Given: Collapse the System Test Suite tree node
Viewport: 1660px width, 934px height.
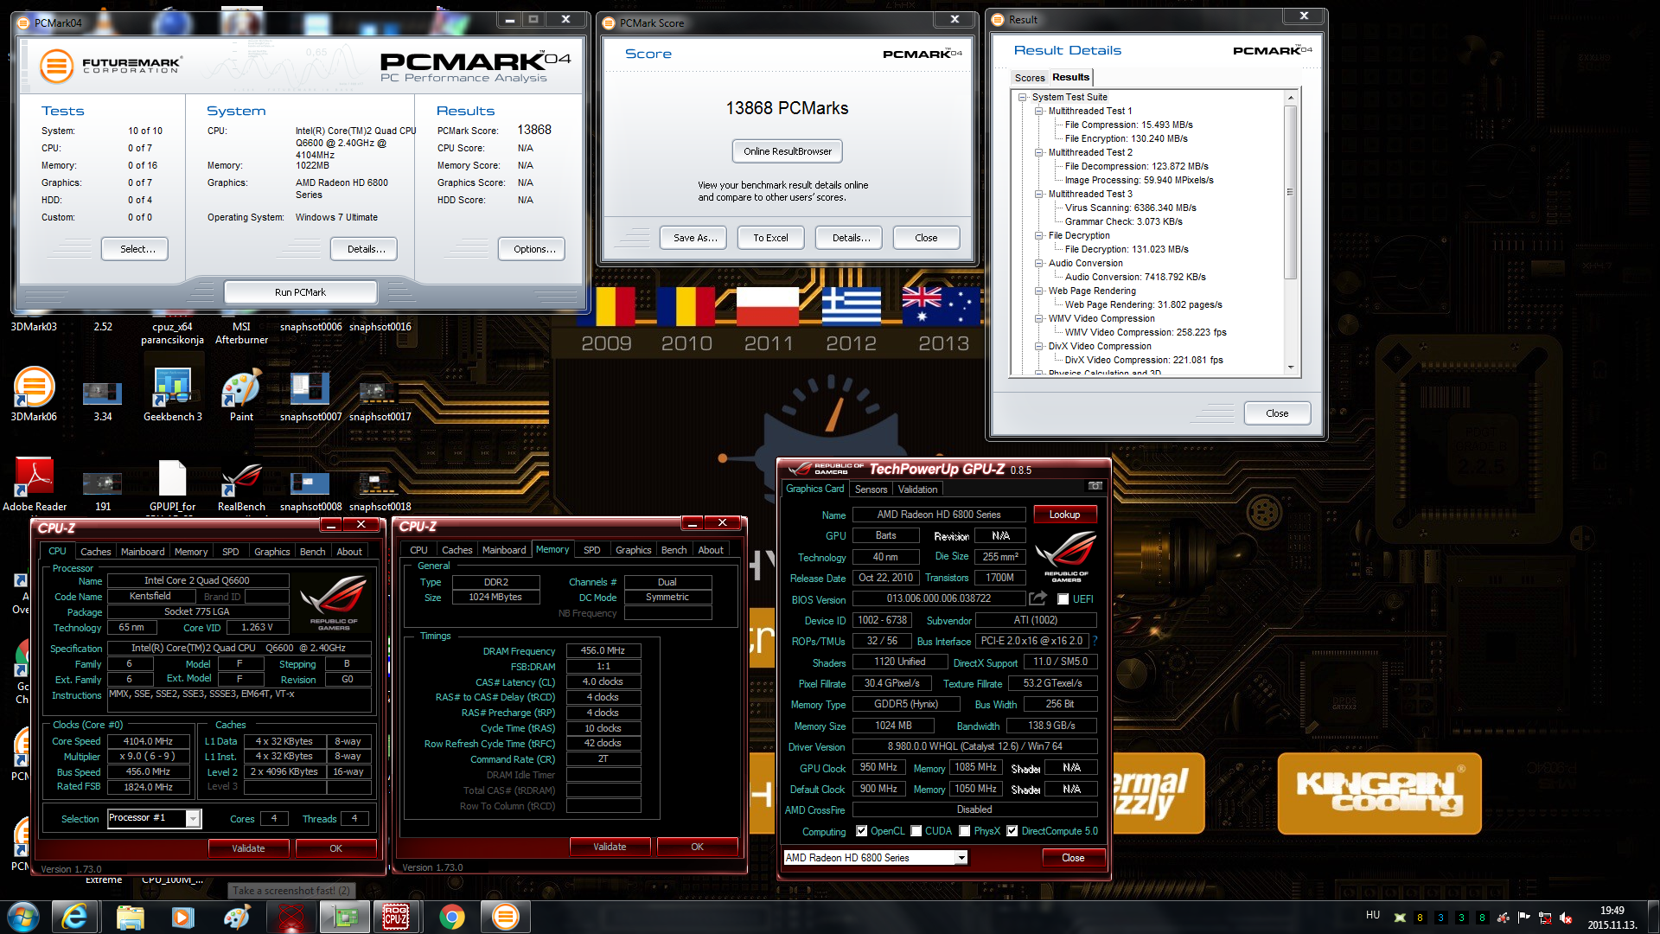Looking at the screenshot, I should 1023,97.
